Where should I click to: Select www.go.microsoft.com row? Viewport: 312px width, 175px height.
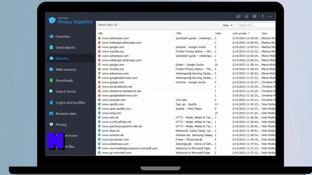click(x=186, y=153)
